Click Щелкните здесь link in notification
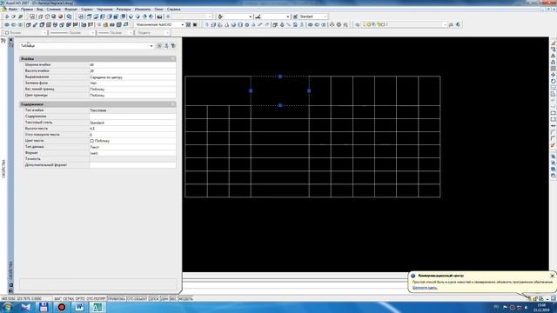557x313 pixels. tap(425, 288)
